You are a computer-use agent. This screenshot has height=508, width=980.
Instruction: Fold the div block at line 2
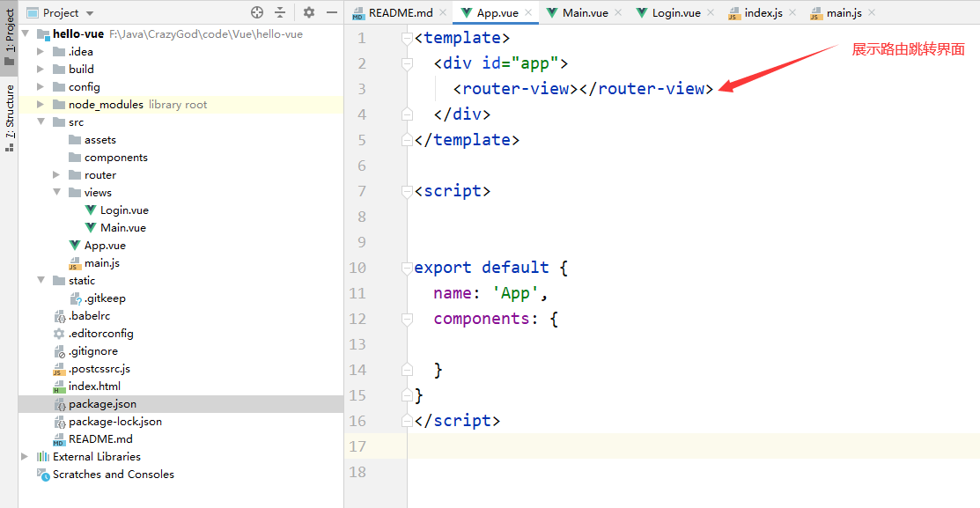pyautogui.click(x=407, y=63)
